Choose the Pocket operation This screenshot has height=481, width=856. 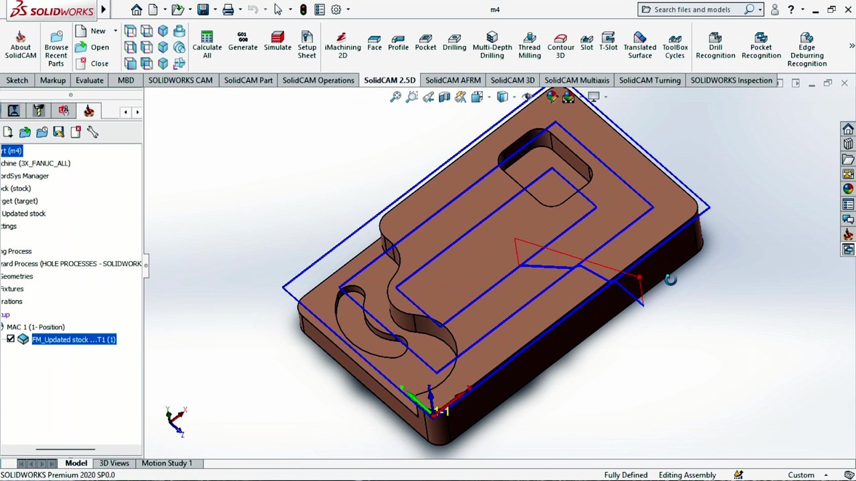425,41
